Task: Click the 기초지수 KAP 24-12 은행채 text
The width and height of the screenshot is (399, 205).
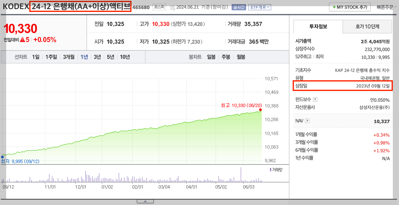Action: coord(362,70)
